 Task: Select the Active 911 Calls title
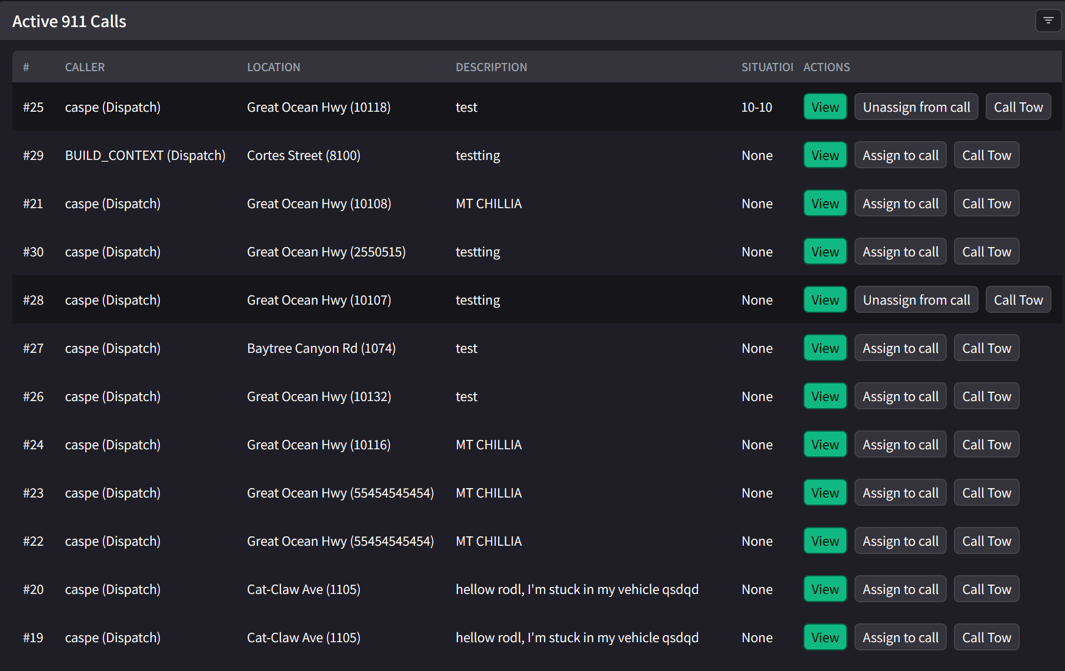pyautogui.click(x=69, y=21)
